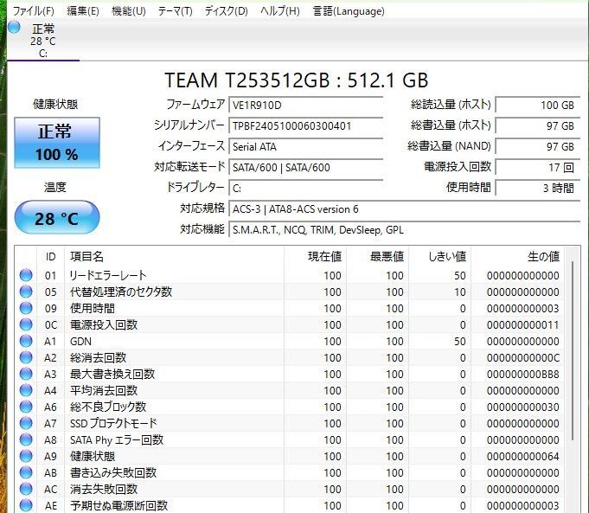Screen dimensions: 589x513
Task: Click the status icon for row 0C 電源投入回数
Action: coord(26,324)
